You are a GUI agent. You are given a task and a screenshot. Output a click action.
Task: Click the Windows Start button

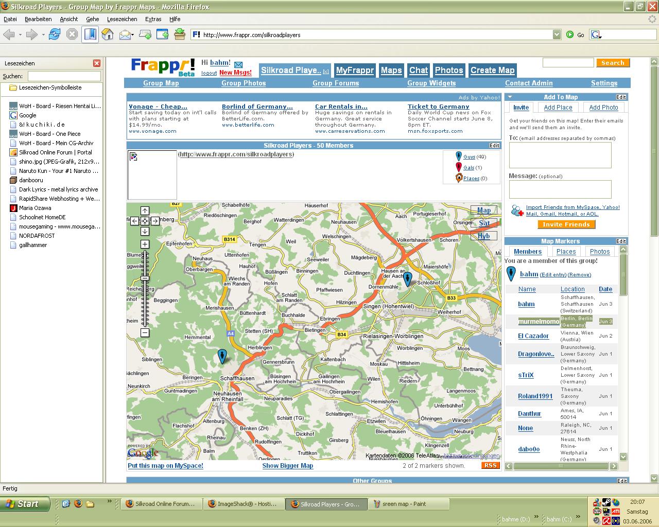point(25,504)
